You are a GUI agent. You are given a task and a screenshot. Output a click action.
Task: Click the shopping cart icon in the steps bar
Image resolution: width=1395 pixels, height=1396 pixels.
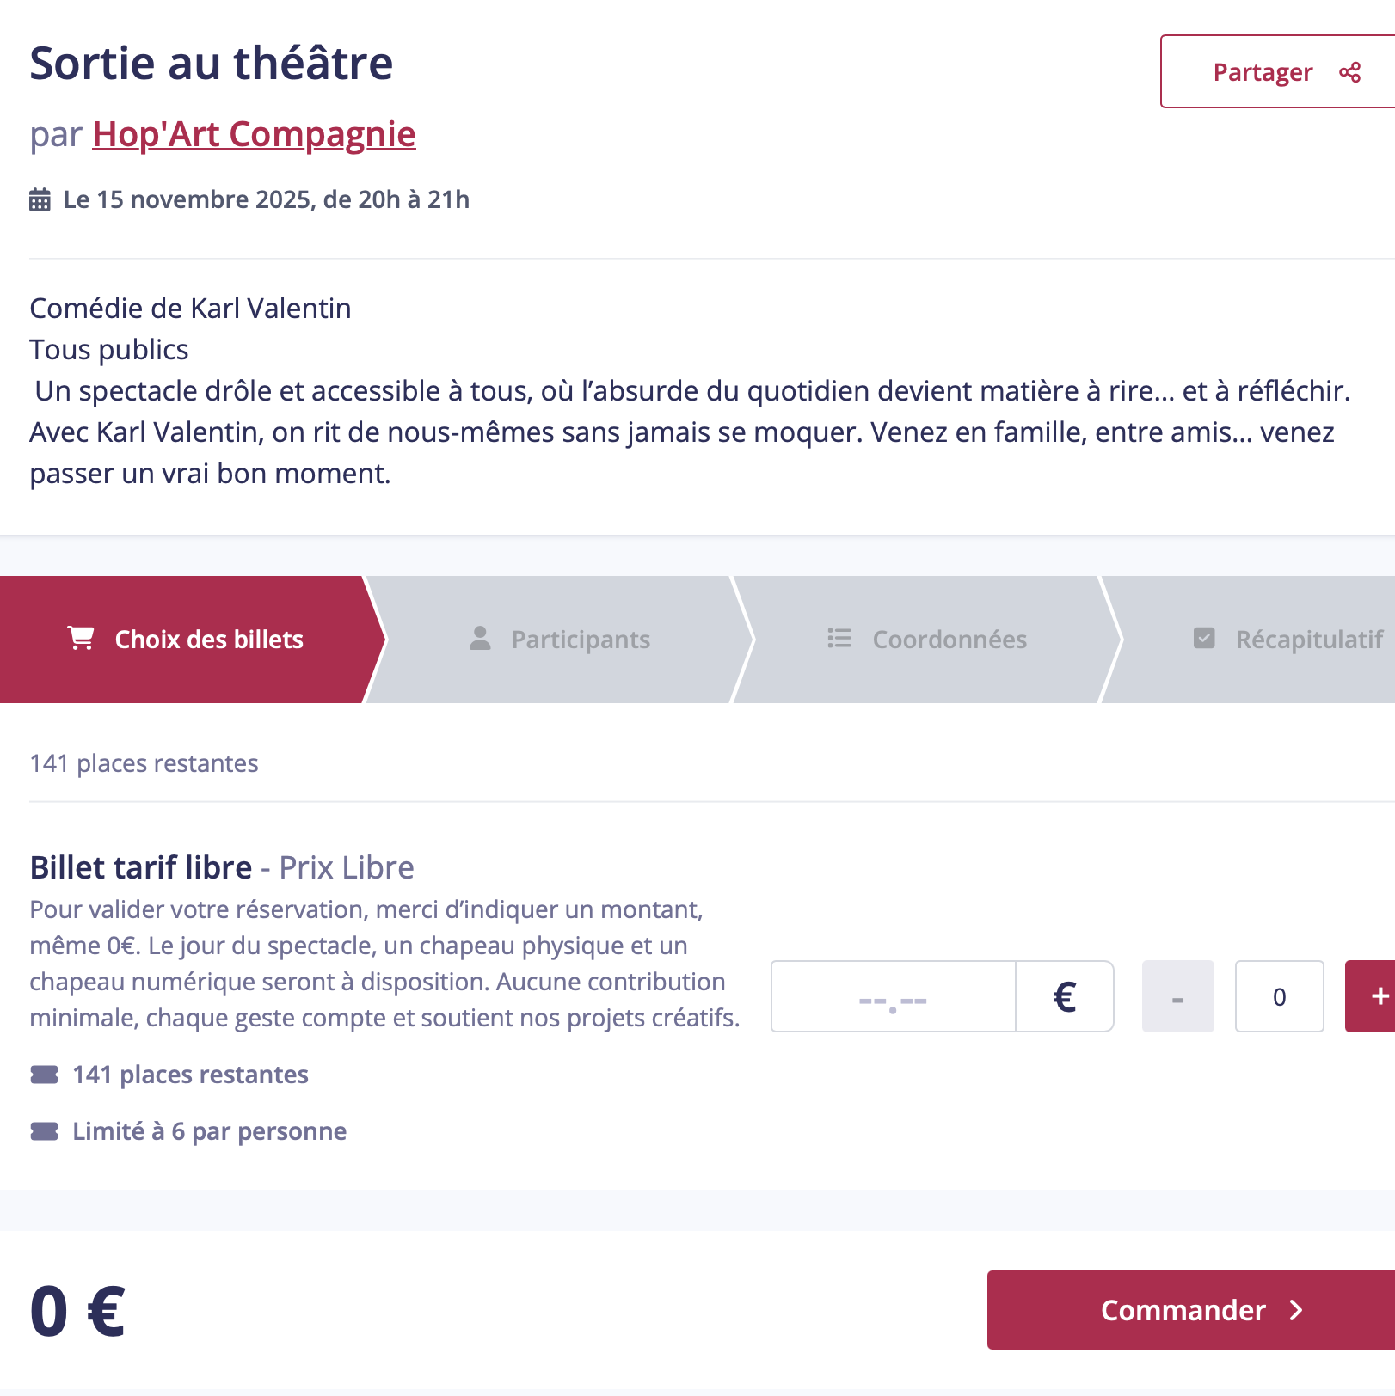coord(81,639)
